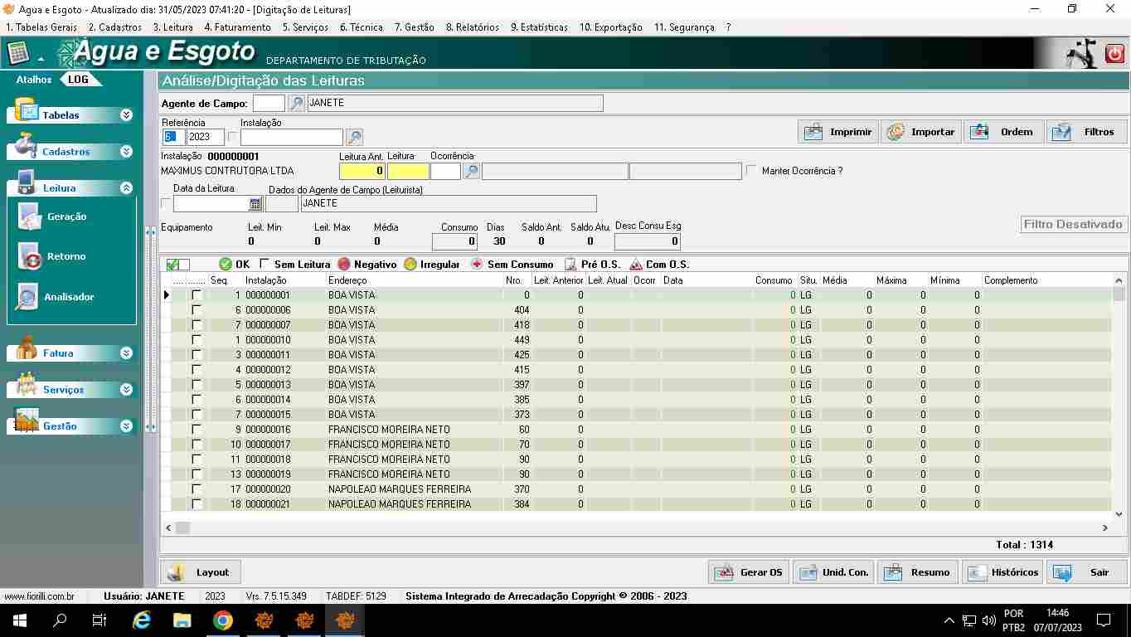
Task: Check the row for installation 000000006
Action: (x=197, y=310)
